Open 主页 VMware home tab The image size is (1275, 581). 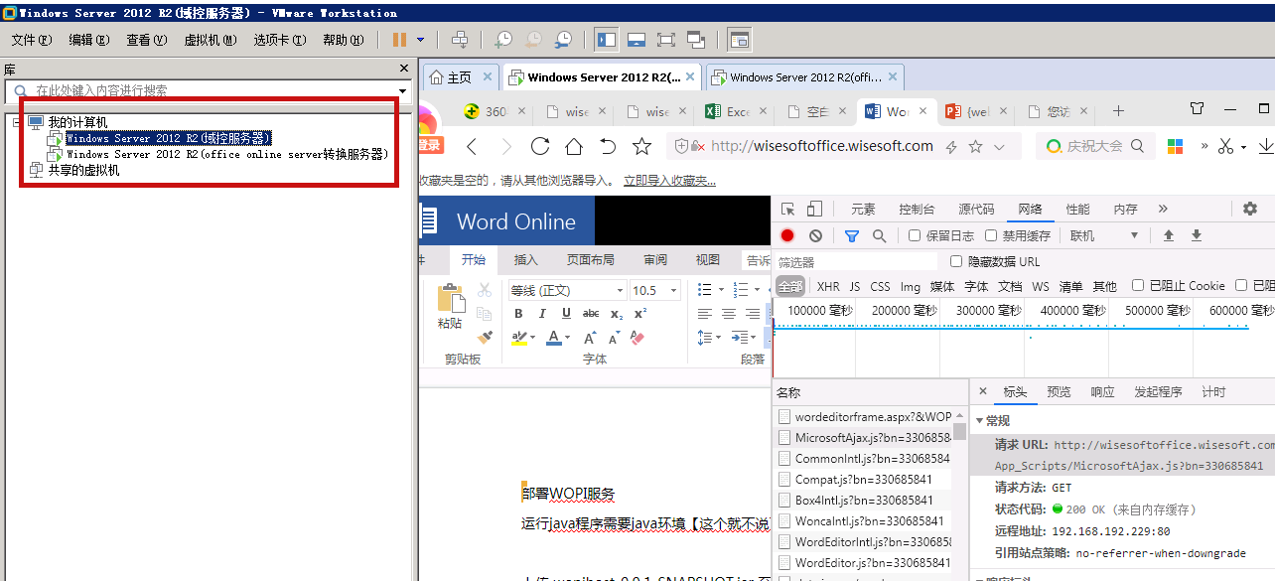click(460, 77)
